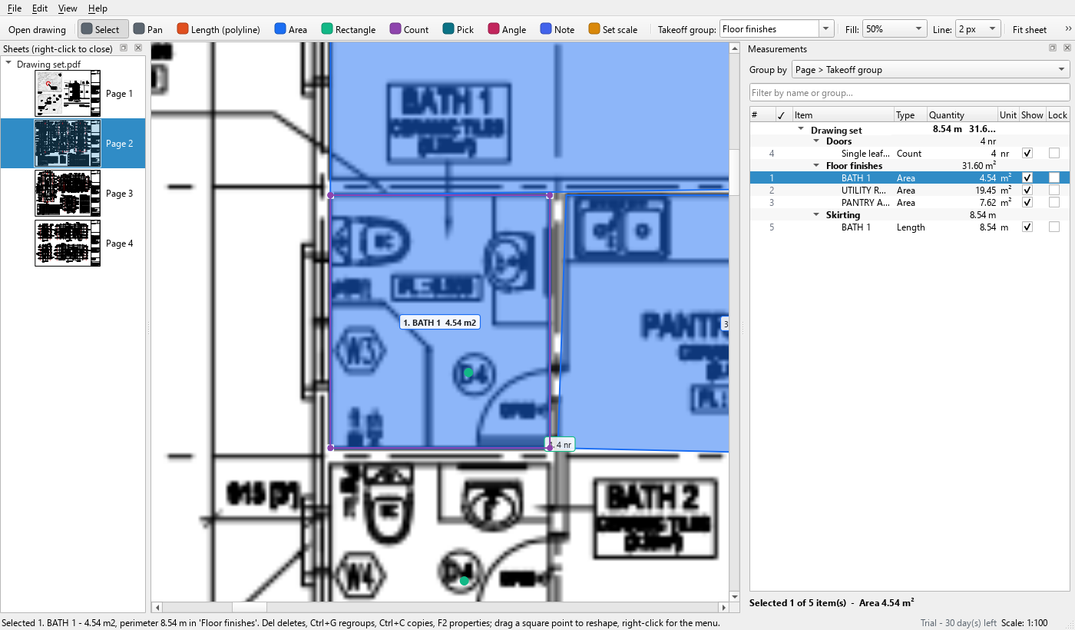Open the Takeoff group dropdown
This screenshot has width=1075, height=630.
click(826, 29)
